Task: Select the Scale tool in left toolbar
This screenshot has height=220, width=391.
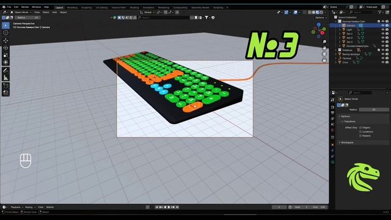Action: (x=5, y=55)
